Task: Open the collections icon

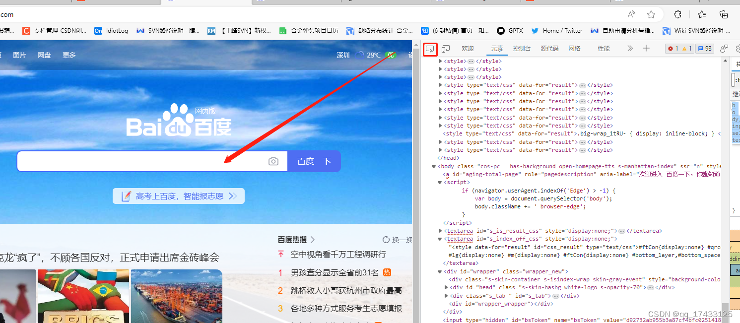Action: pyautogui.click(x=724, y=14)
